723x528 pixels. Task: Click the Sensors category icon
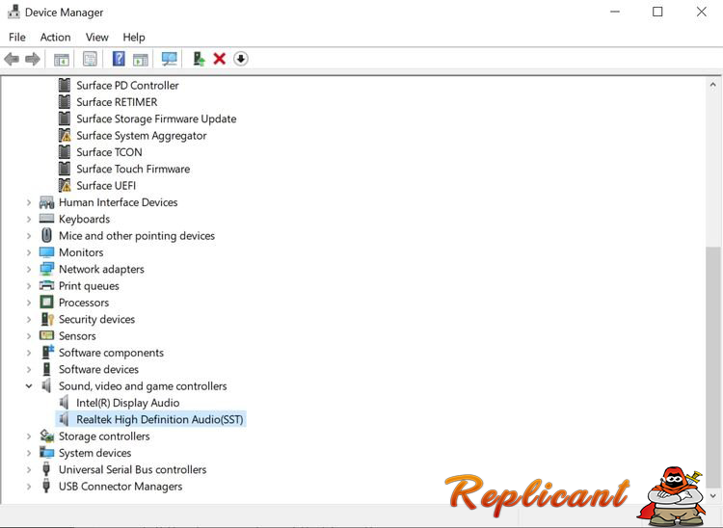pos(46,335)
